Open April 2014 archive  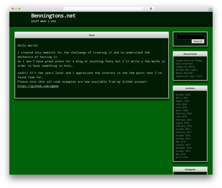[x=182, y=157]
